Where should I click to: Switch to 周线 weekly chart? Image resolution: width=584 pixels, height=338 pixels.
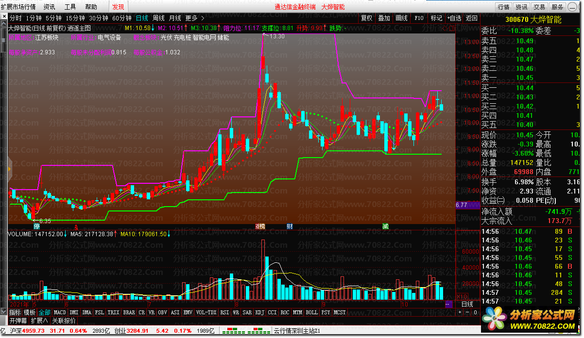[x=158, y=18]
